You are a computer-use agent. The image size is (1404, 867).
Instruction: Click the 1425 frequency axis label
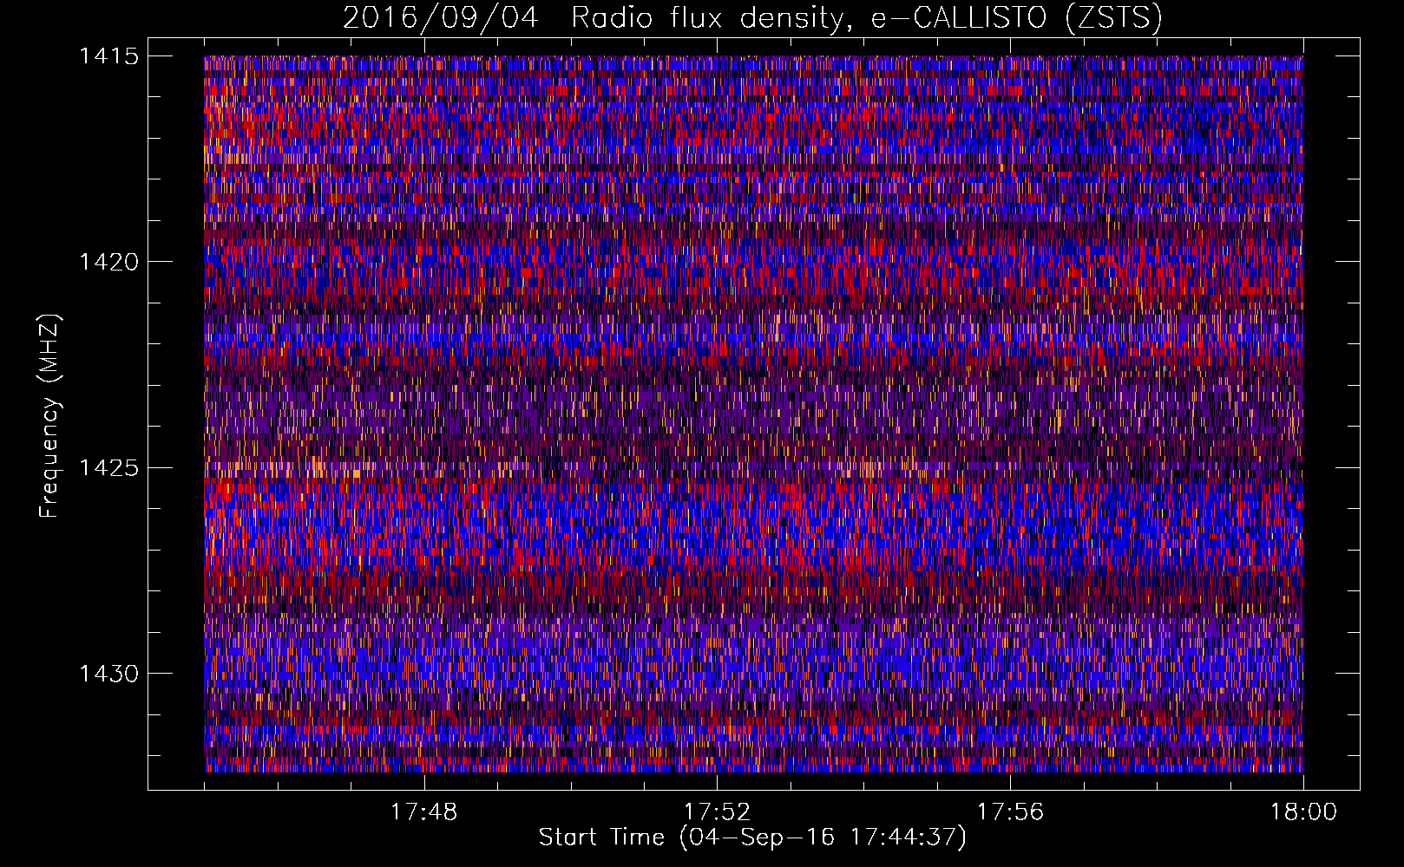click(x=108, y=468)
